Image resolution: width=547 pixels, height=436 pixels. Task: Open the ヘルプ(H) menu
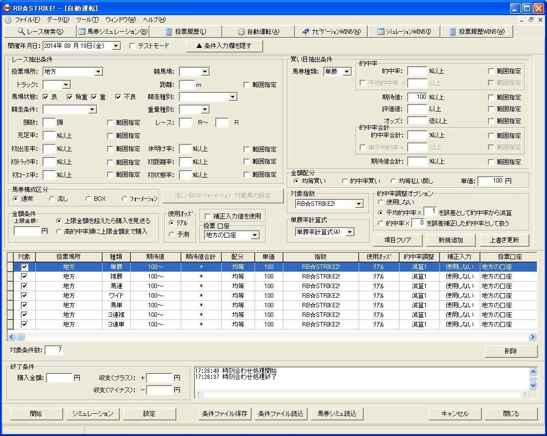tap(154, 20)
